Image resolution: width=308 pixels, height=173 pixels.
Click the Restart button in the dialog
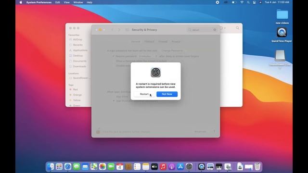click(x=144, y=94)
